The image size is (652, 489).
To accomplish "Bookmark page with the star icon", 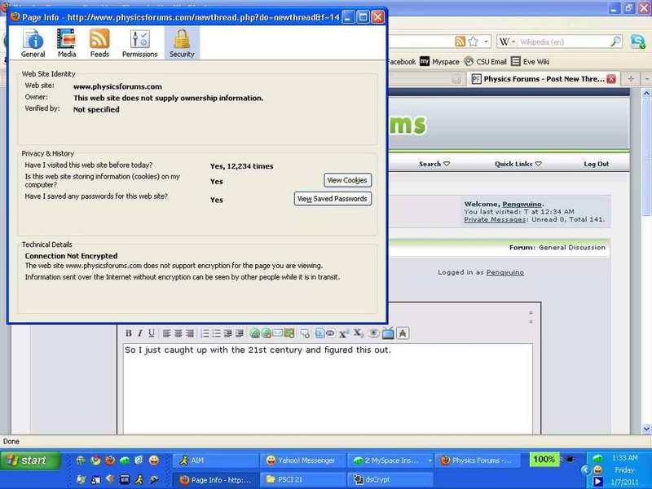I will (474, 42).
